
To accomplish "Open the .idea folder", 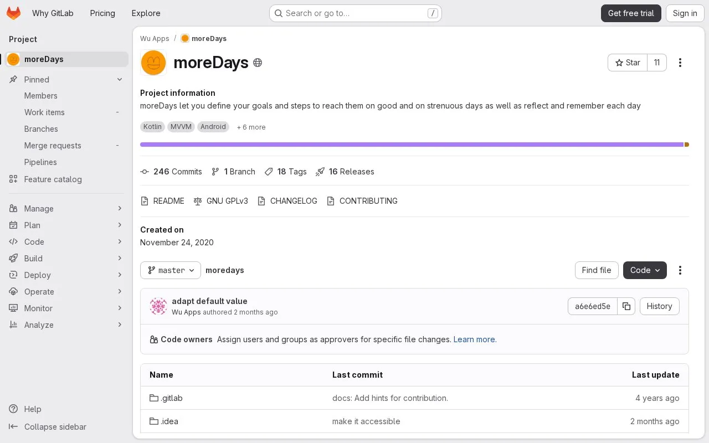I will click(164, 421).
